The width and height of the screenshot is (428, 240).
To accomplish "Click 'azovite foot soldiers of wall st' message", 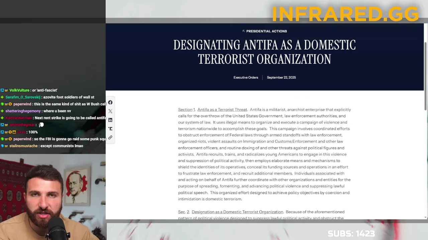I will tap(69, 97).
